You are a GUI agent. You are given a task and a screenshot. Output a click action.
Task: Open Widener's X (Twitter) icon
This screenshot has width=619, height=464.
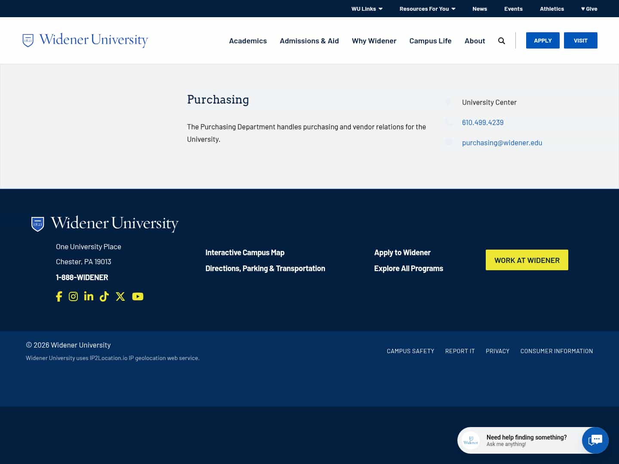click(x=120, y=296)
